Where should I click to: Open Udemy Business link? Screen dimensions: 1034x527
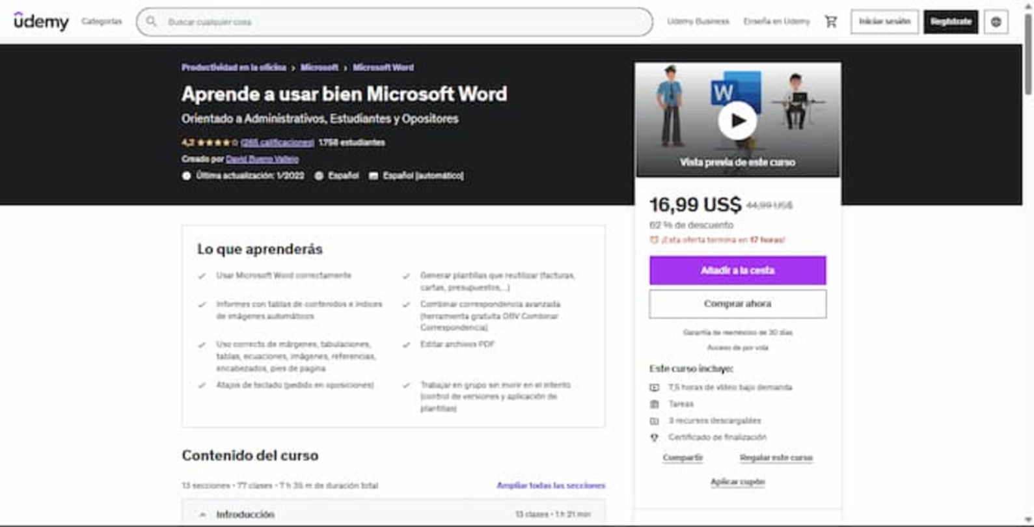point(698,21)
